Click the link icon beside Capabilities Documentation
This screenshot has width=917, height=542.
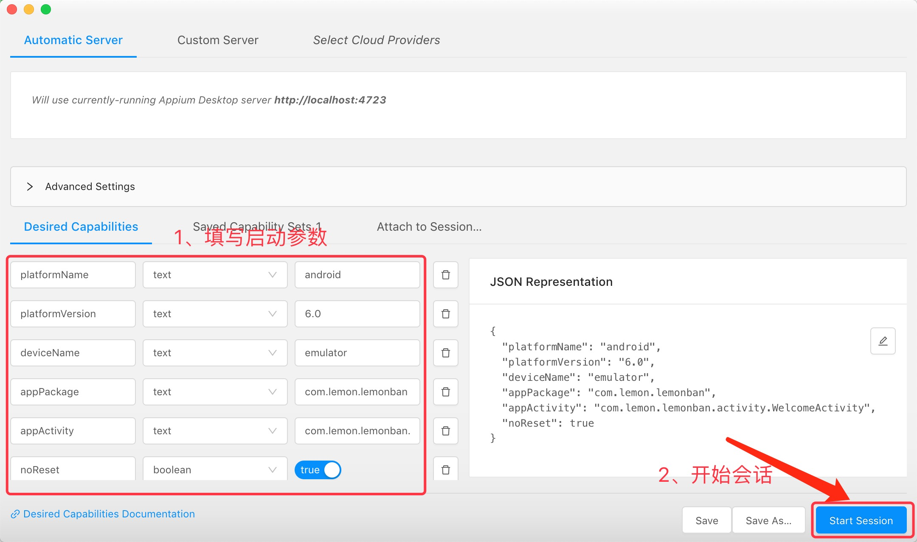(x=15, y=514)
